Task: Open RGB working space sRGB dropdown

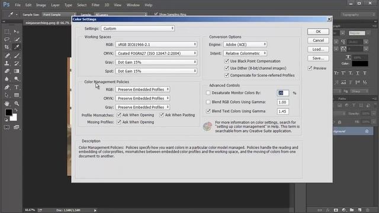Action: (156, 44)
